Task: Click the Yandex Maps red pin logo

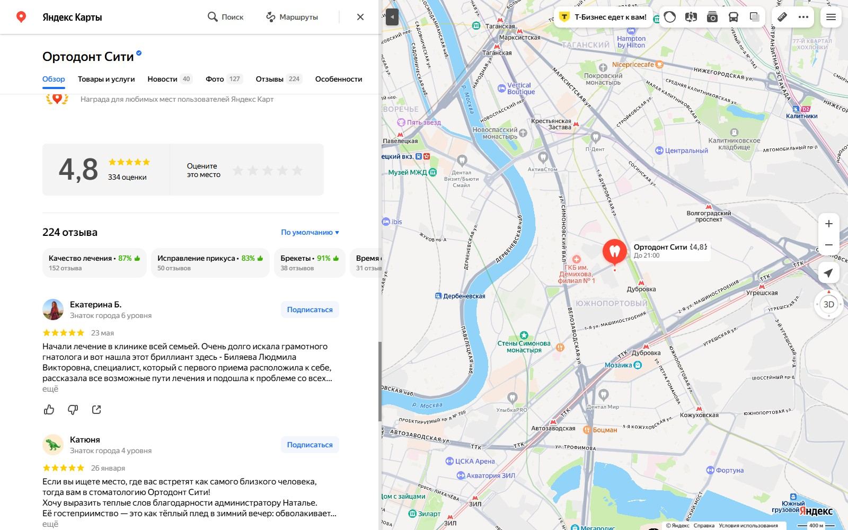Action: (x=21, y=17)
